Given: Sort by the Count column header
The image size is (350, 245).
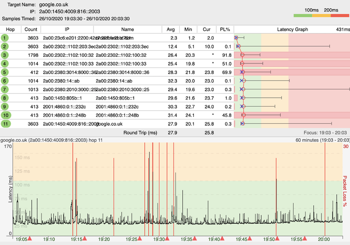Looking at the screenshot, I should click(x=31, y=29).
